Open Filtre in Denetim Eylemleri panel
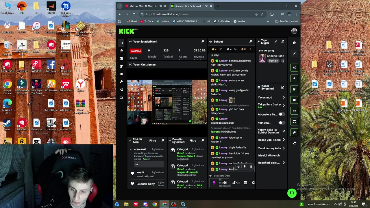 [193, 141]
